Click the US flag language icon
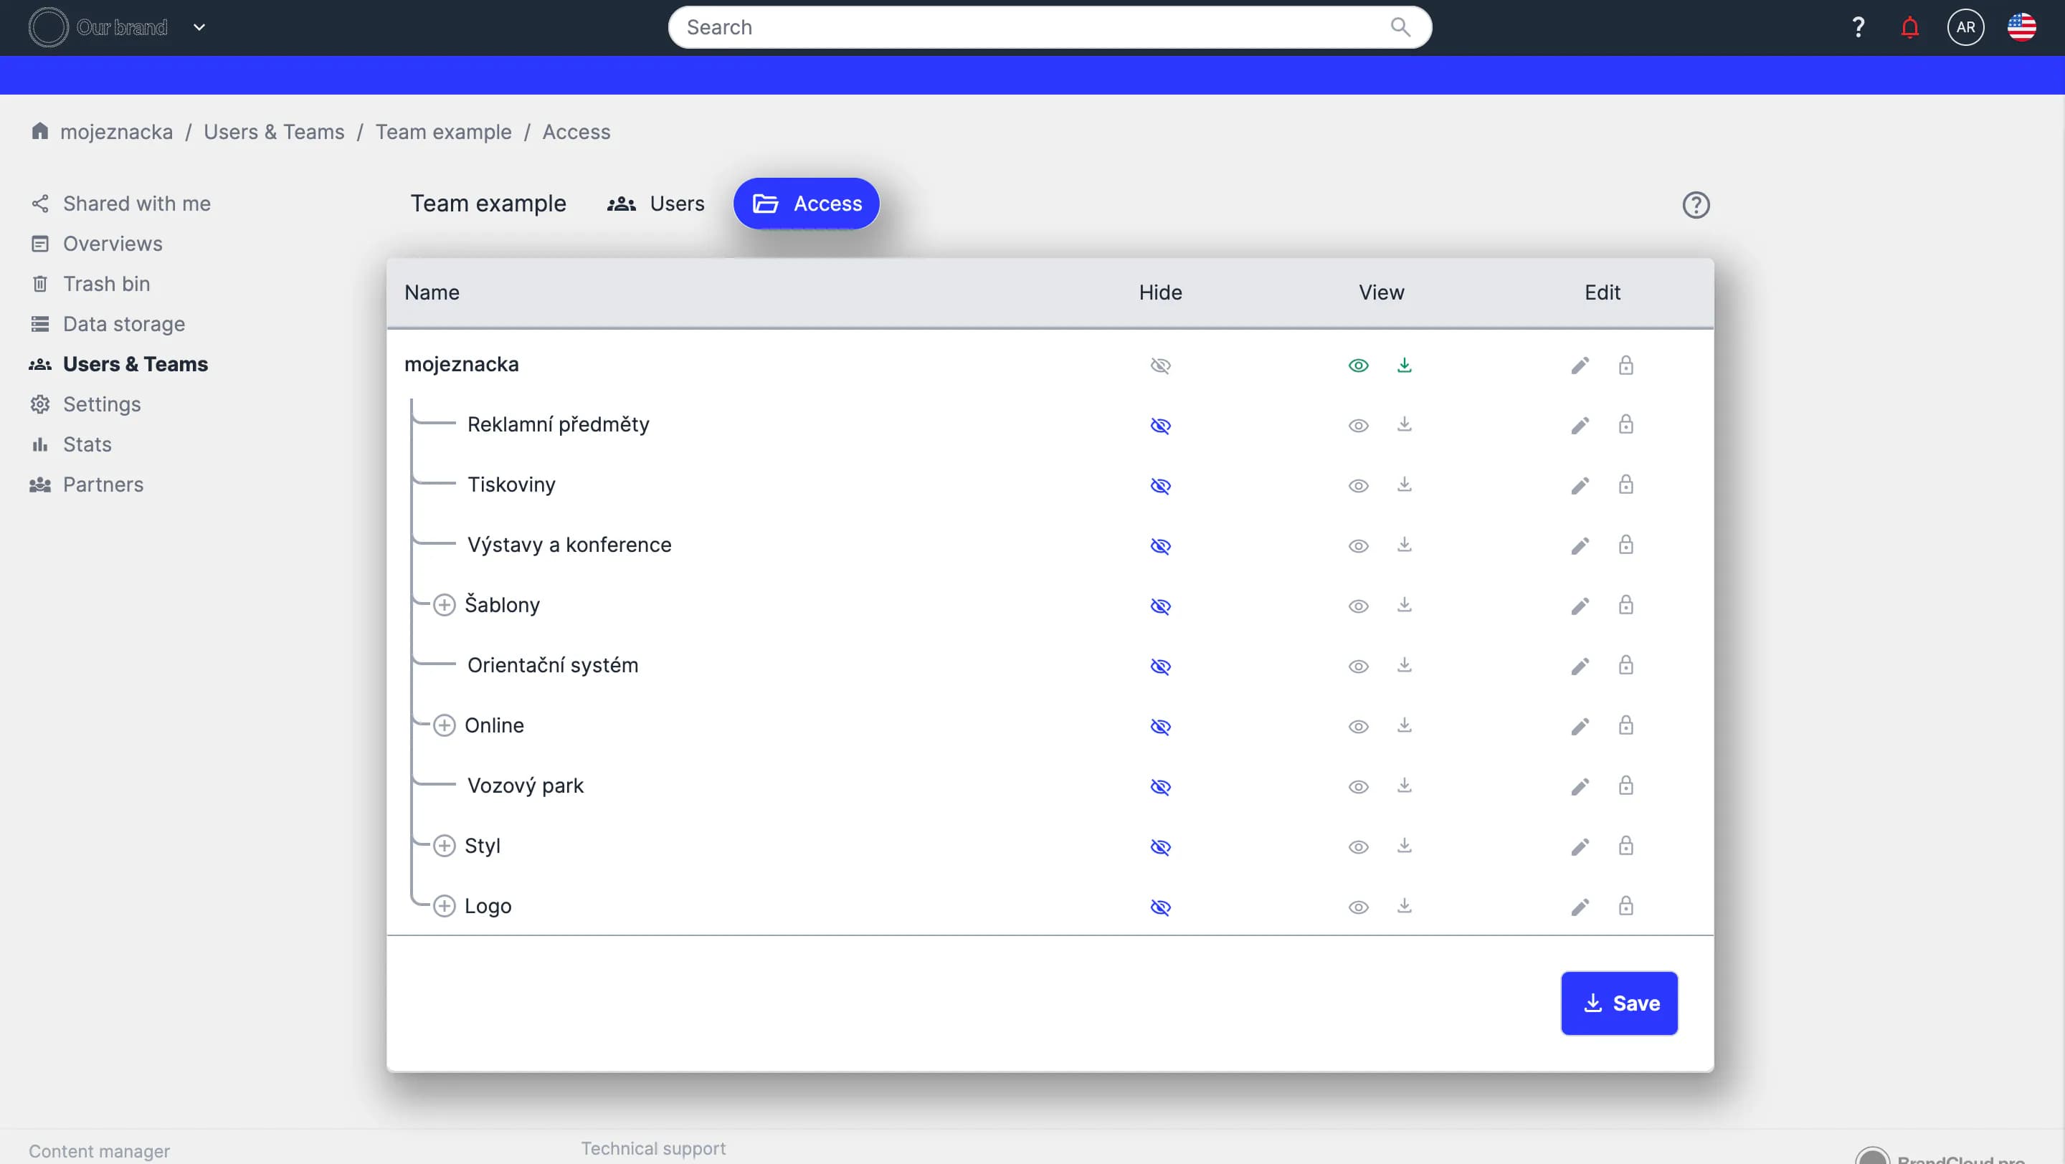 (x=2021, y=28)
